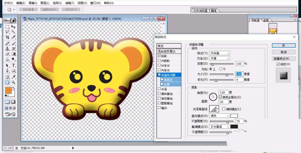
Task: Open the 高光模式 highlight mode dropdown
Action: pos(219,116)
